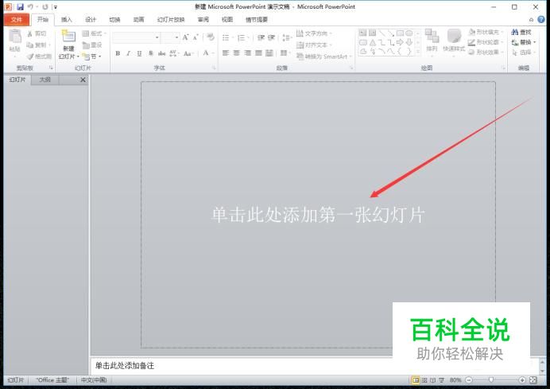This screenshot has width=550, height=389.
Task: Expand the 新建幻灯片 dropdown arrow
Action: pyautogui.click(x=78, y=56)
